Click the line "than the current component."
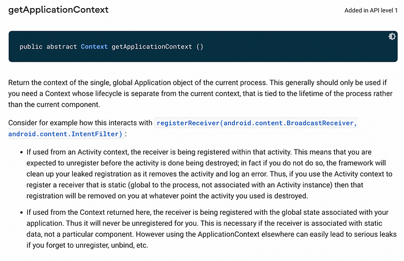 point(54,105)
